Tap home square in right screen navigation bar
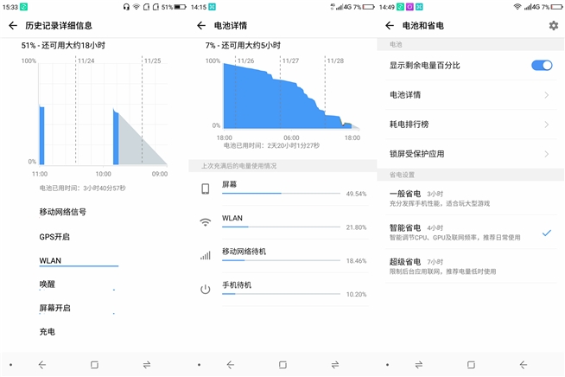The height and width of the screenshot is (377, 565). 471,365
